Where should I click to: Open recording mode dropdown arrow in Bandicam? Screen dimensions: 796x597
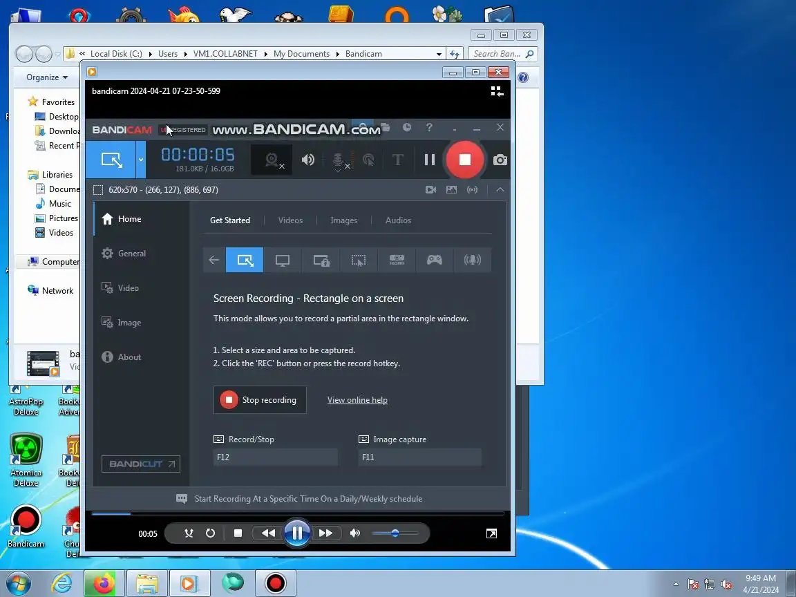[x=141, y=160]
